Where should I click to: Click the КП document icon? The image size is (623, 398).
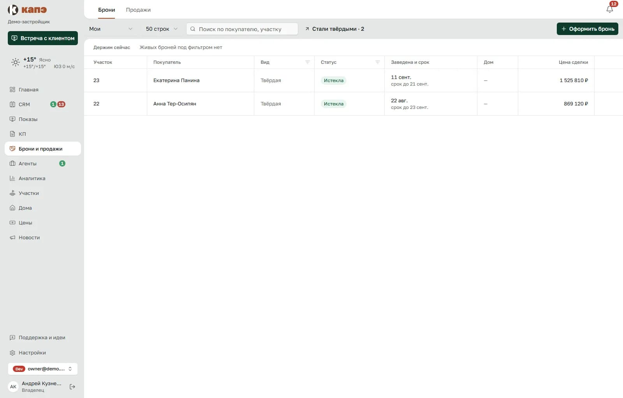pos(12,134)
